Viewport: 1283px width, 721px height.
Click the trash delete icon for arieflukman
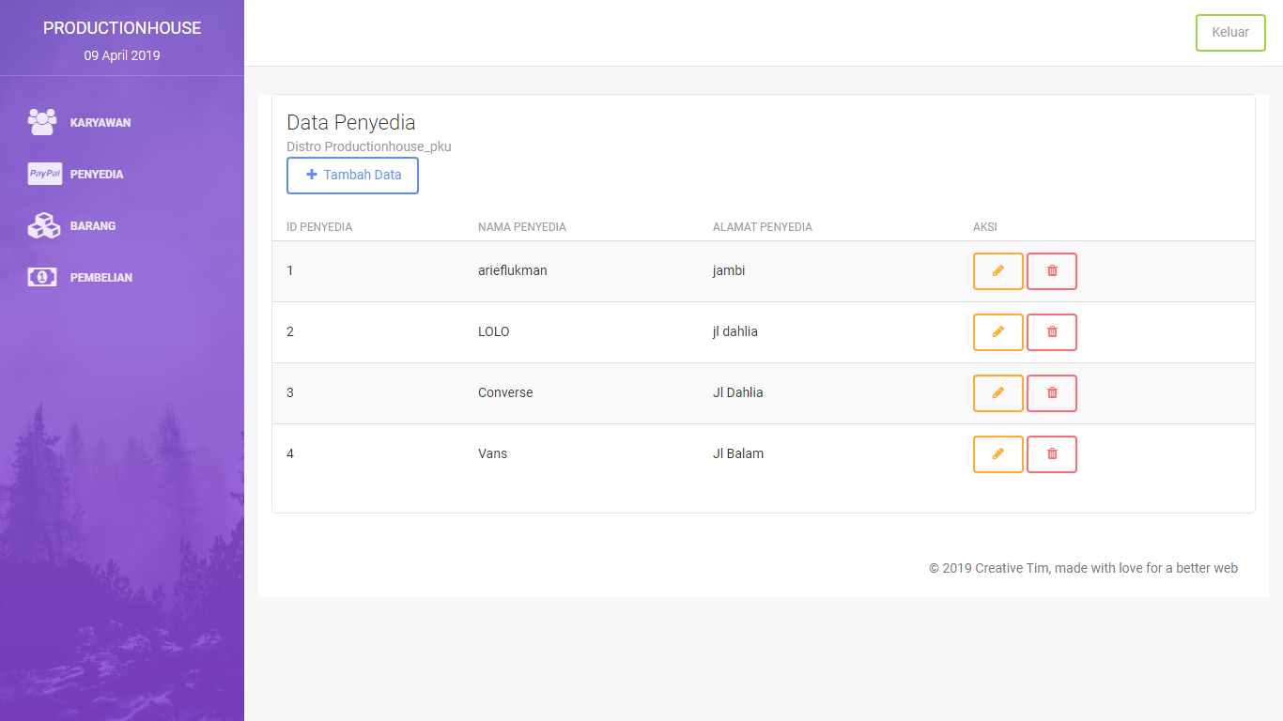(1051, 271)
